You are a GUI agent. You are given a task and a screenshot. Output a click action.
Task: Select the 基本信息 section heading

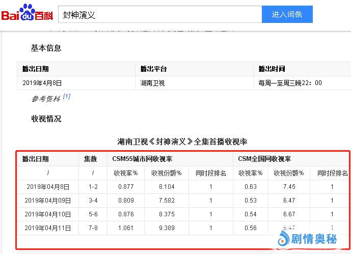coord(46,48)
